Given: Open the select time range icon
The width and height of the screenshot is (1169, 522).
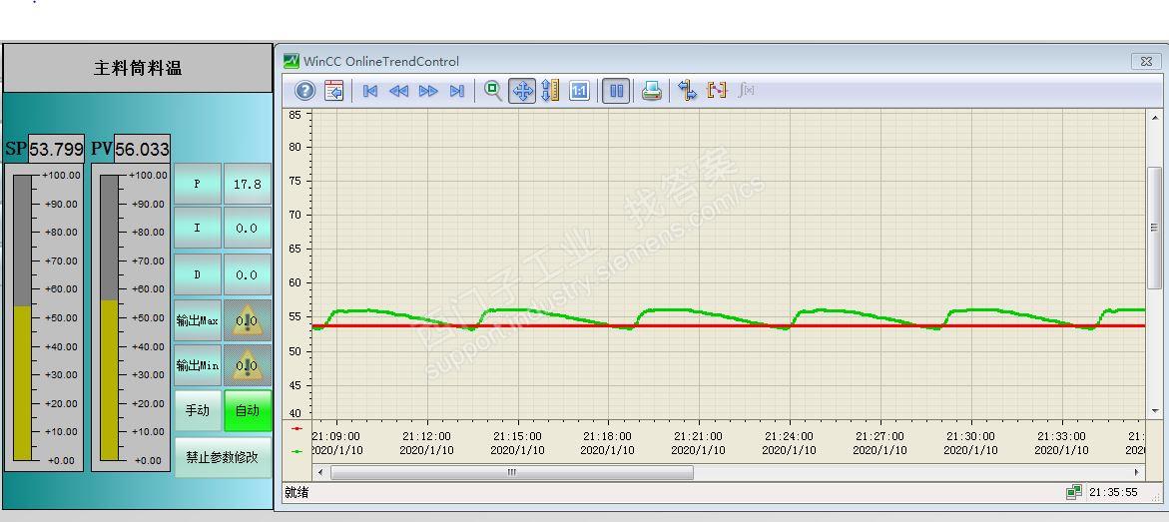Looking at the screenshot, I should 717,91.
